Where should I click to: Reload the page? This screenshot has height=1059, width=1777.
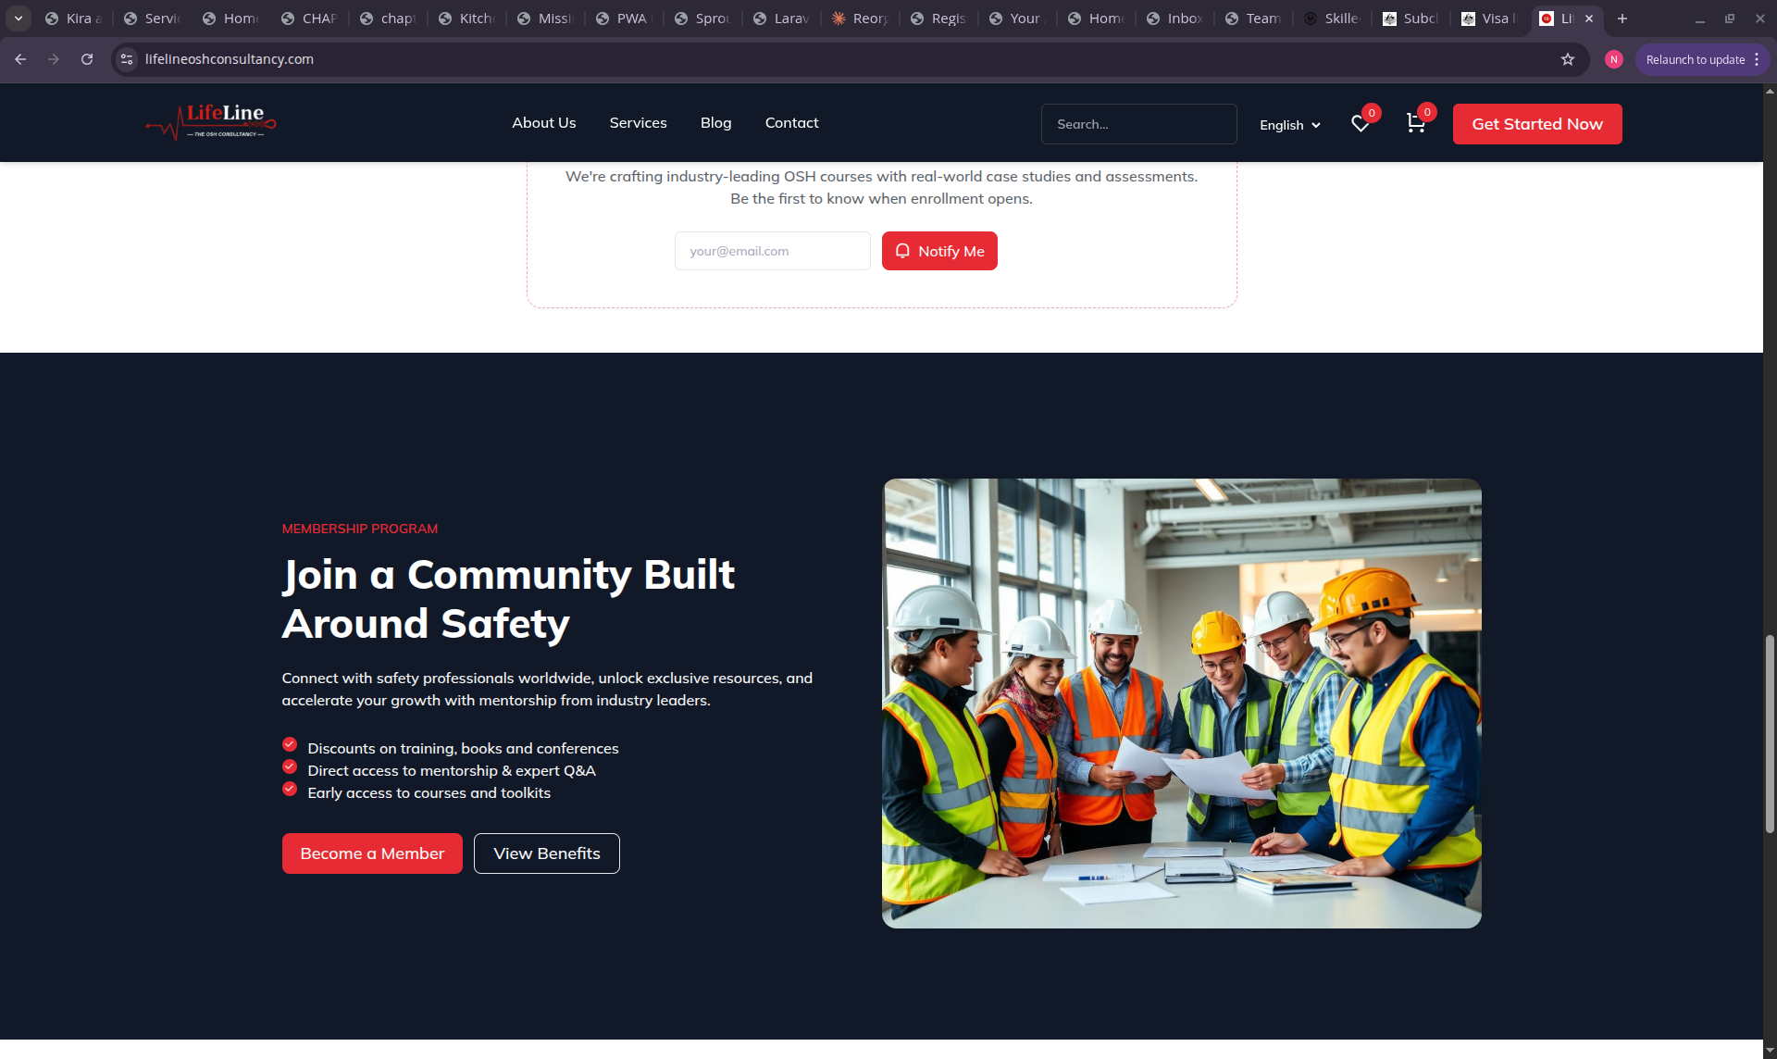tap(87, 59)
